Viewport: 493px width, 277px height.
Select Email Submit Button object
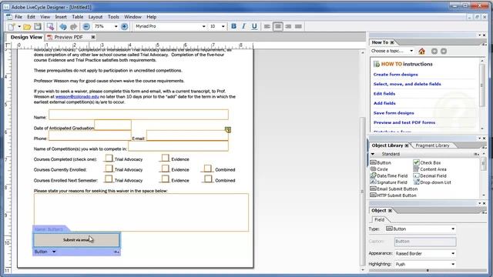394,189
